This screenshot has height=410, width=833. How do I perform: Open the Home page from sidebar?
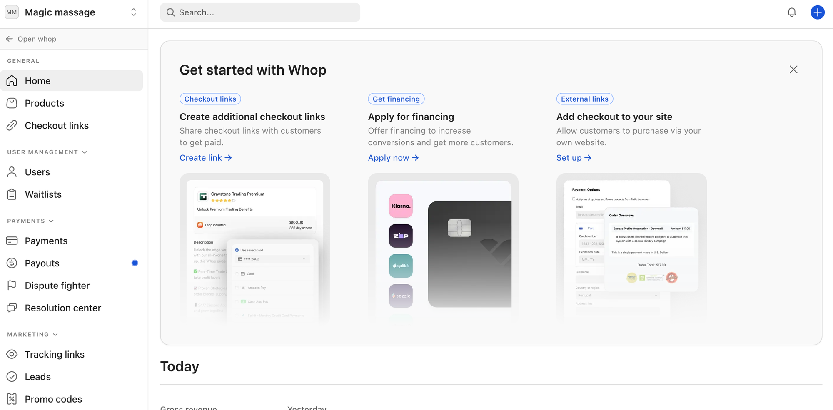pyautogui.click(x=72, y=81)
